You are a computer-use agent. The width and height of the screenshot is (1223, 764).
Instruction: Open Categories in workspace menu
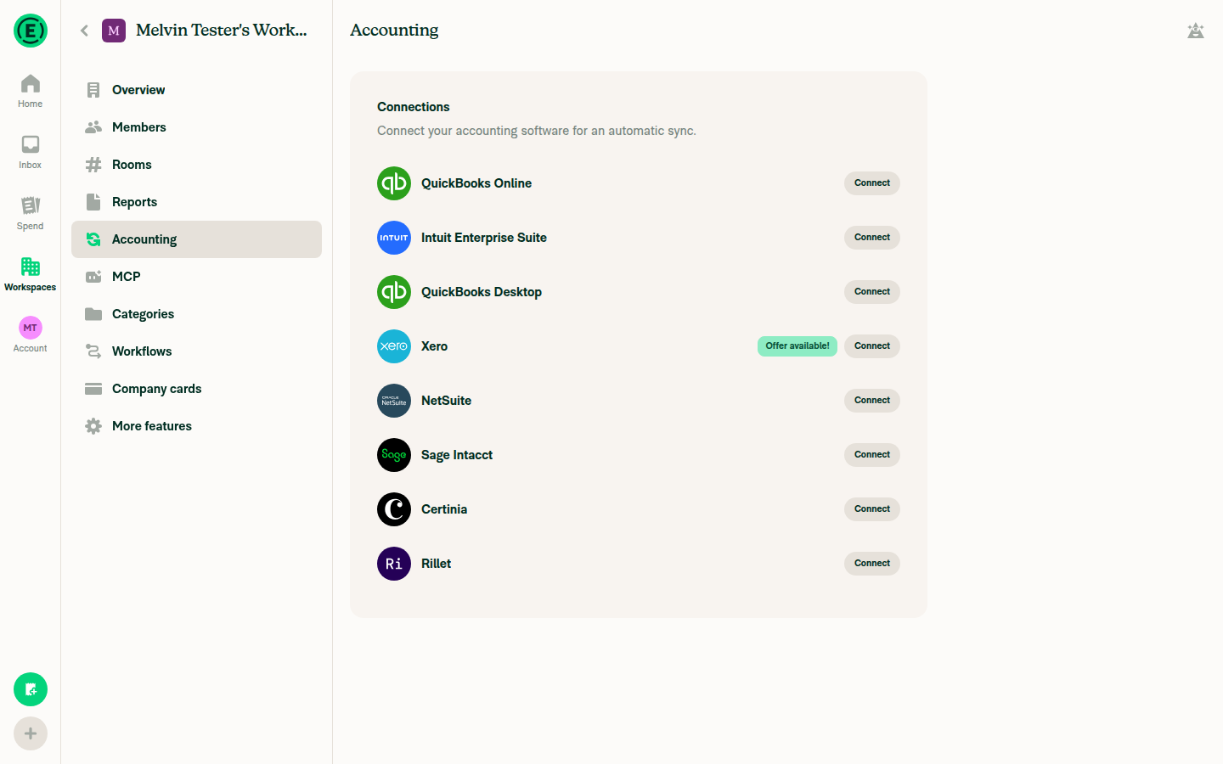pos(196,314)
